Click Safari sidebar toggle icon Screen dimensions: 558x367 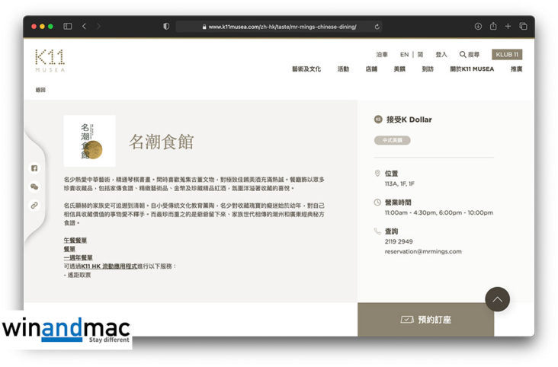point(68,26)
